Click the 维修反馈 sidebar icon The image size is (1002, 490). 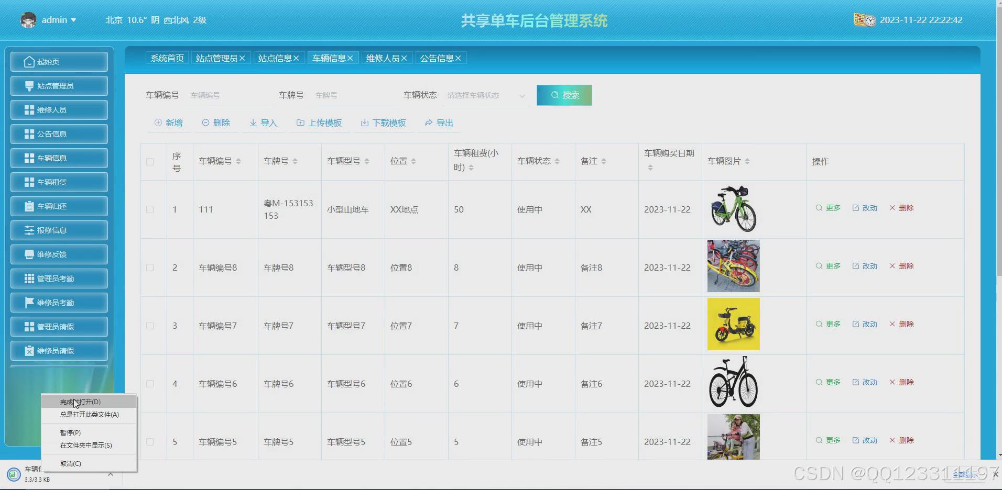tap(29, 254)
